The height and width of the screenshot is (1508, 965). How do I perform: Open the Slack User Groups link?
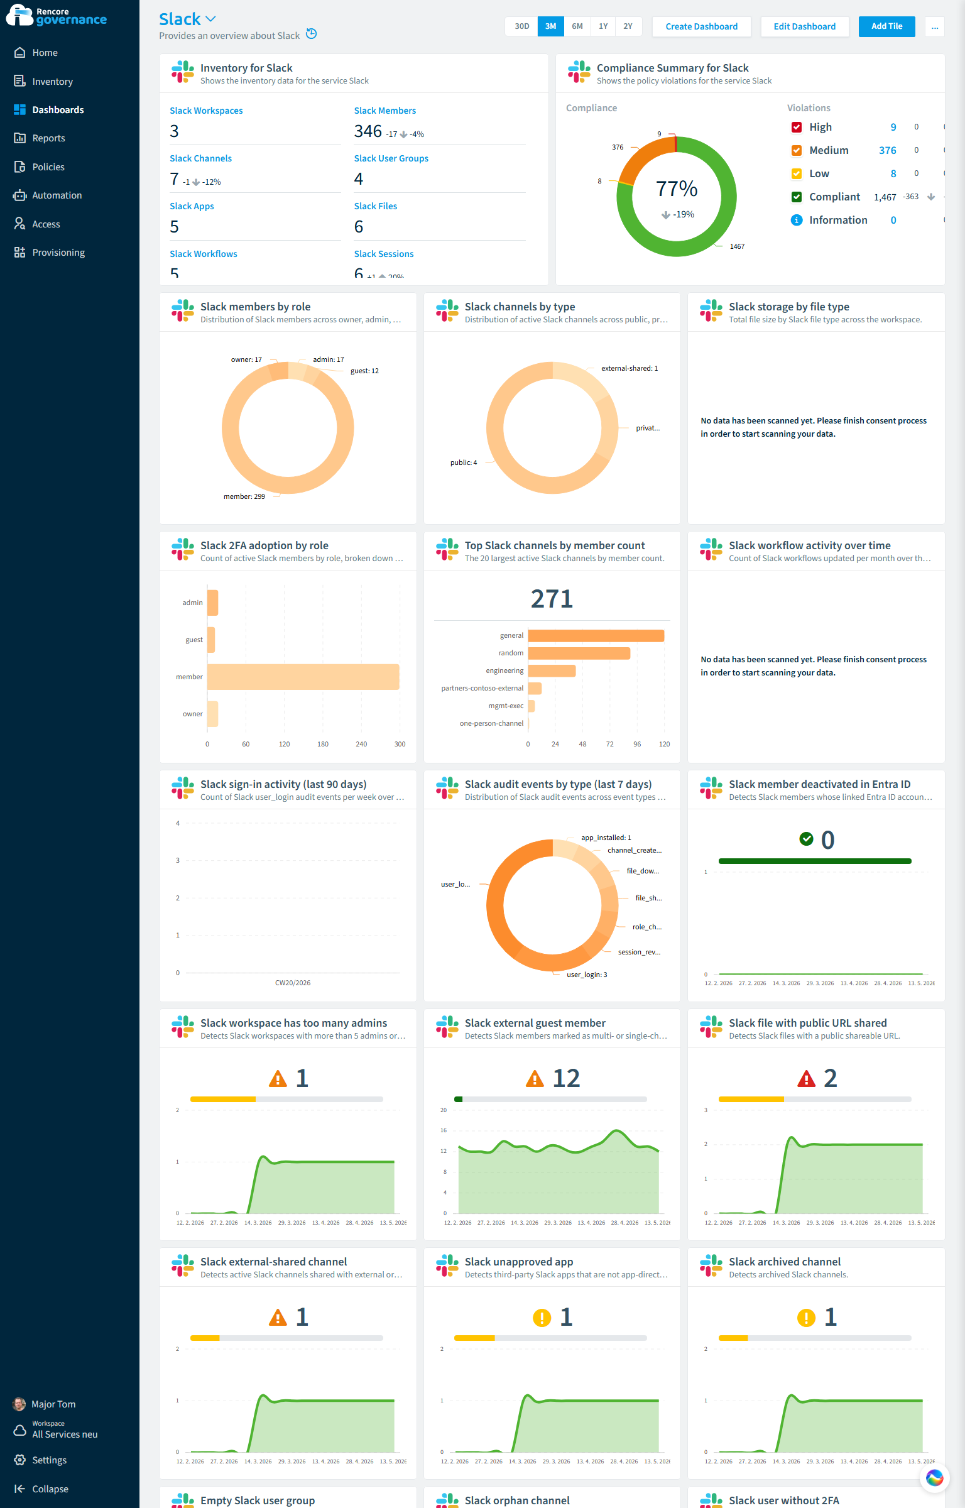pyautogui.click(x=391, y=158)
